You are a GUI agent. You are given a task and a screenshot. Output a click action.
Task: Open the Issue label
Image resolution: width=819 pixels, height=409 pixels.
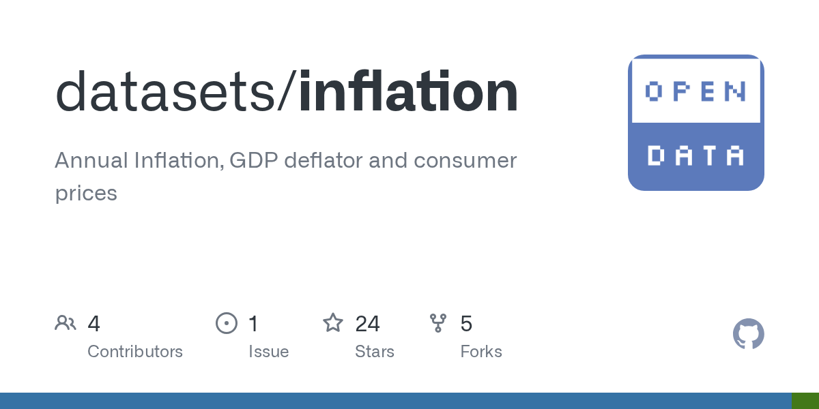tap(268, 352)
